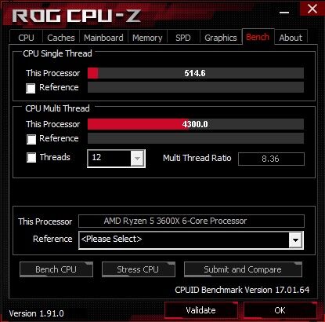
Task: Start the Bench CPU test
Action: pyautogui.click(x=56, y=269)
